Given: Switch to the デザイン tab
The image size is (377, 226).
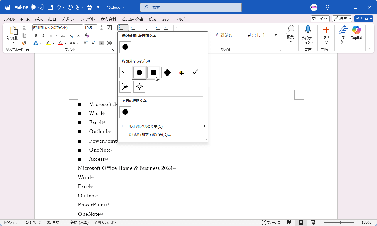Looking at the screenshot, I should point(68,19).
